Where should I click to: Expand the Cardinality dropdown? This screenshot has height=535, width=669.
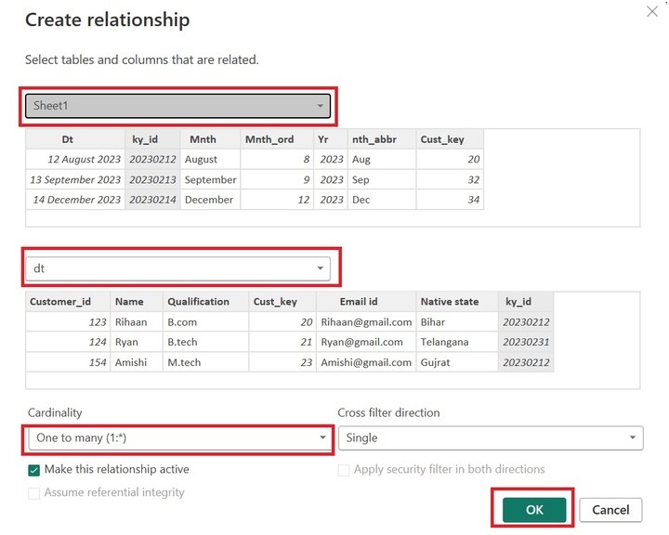click(178, 437)
